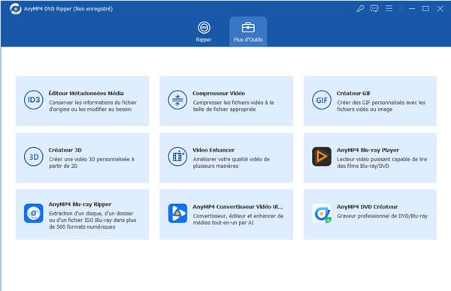Viewport: 451px width, 291px height.
Task: Open the Ripper tab
Action: tap(204, 31)
